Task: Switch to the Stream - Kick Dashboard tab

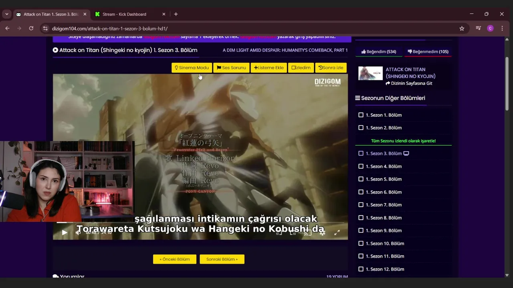Action: coord(124,14)
